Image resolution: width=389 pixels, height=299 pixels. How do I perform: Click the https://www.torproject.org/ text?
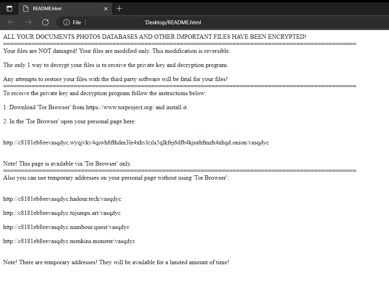pyautogui.click(x=120, y=108)
